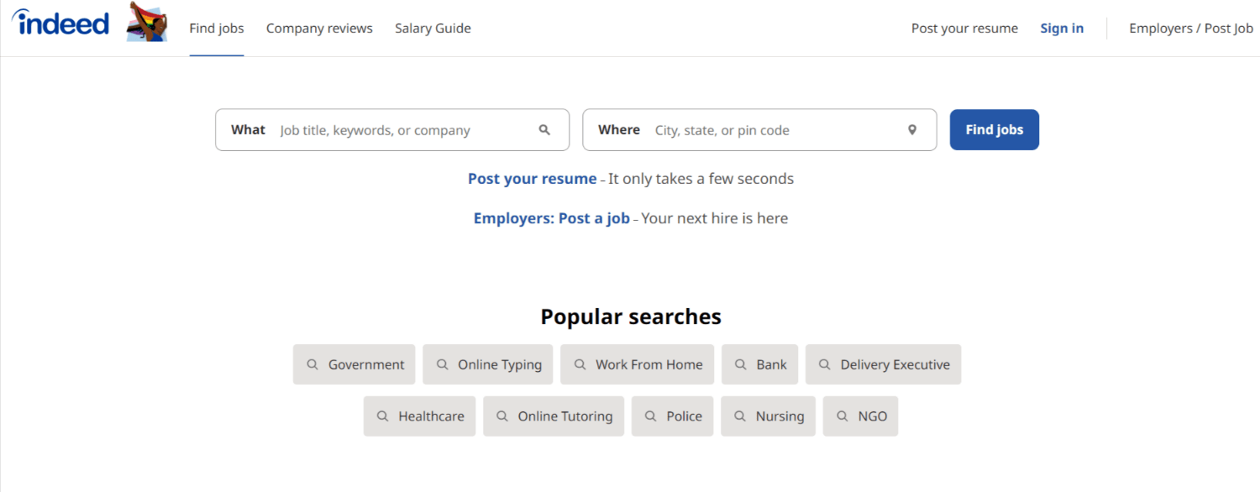1260x492 pixels.
Task: Open the Salary Guide page
Action: pos(433,29)
